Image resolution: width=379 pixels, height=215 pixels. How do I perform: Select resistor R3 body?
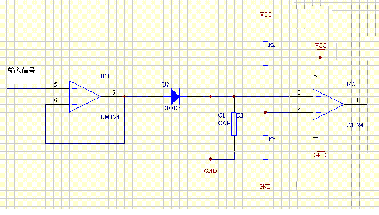pyautogui.click(x=266, y=147)
